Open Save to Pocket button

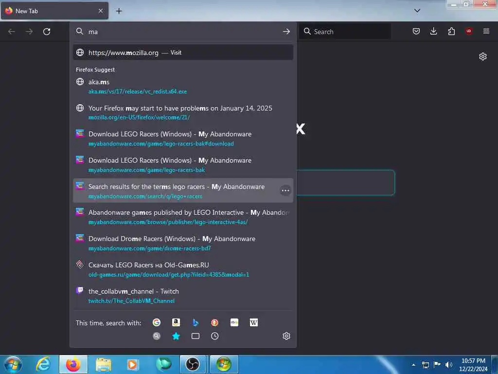[x=416, y=31]
